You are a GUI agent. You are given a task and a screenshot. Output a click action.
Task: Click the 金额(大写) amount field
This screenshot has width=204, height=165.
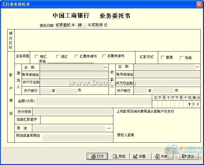94,101
